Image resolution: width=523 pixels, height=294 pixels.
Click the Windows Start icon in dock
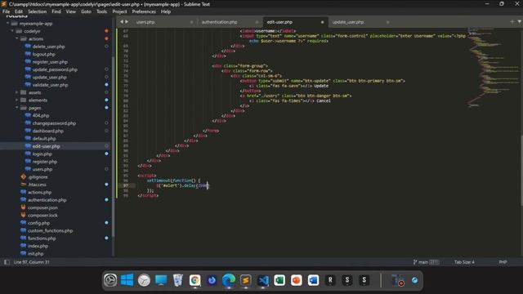(x=127, y=280)
